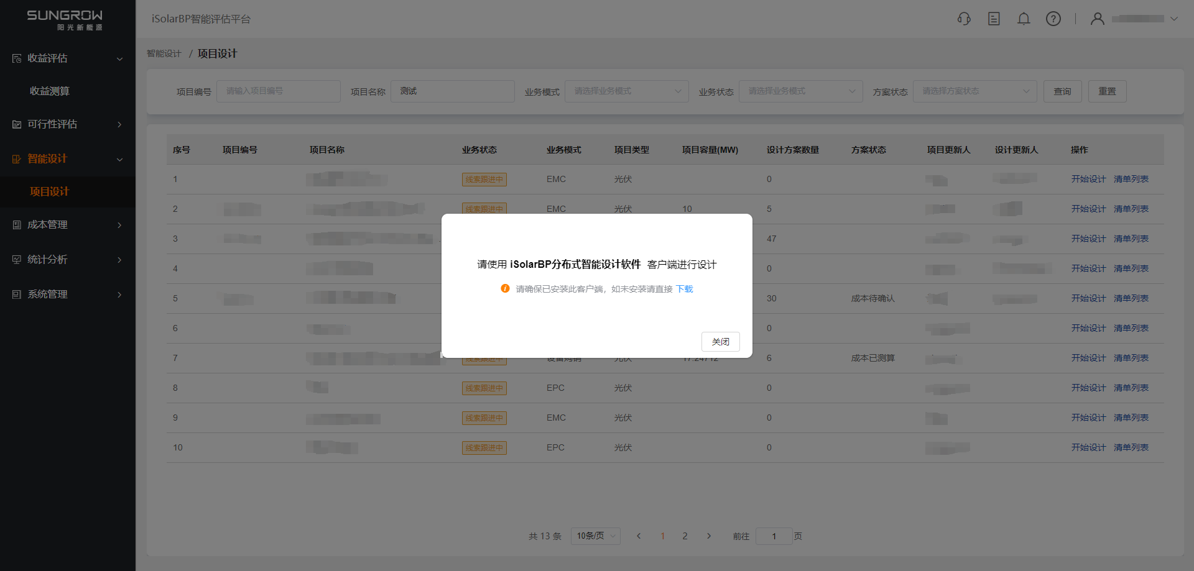Click the 项目容量(MW) column header

click(x=710, y=150)
